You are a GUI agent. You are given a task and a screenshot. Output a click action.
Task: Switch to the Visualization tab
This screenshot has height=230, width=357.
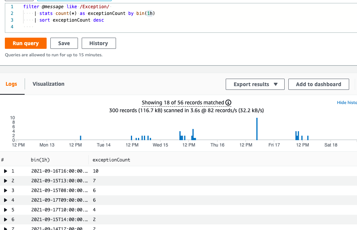[48, 84]
